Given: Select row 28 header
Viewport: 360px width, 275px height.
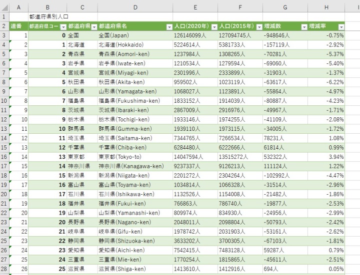Looking at the screenshot, I should coord(4,269).
